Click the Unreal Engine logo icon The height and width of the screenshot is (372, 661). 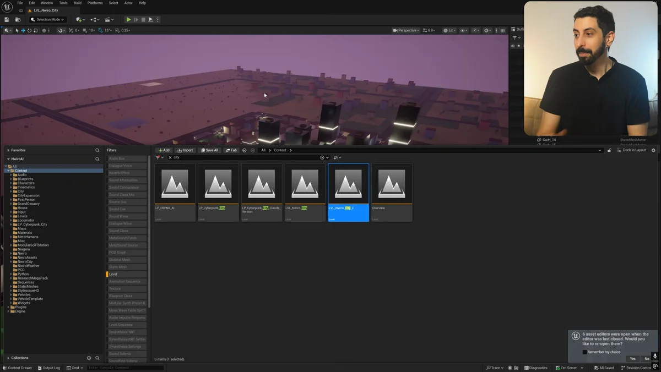pyautogui.click(x=7, y=7)
